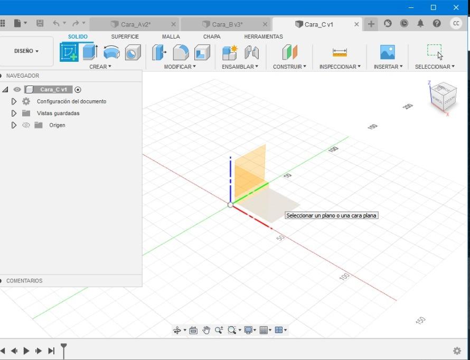Open the extensions icon in header
Screen dimensions: 470x360
[x=388, y=23]
